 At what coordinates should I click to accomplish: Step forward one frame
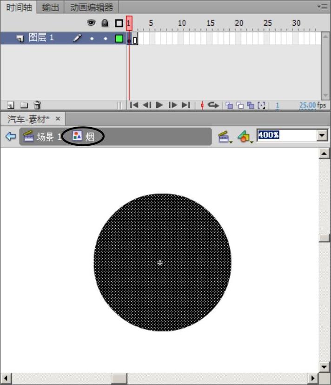173,105
